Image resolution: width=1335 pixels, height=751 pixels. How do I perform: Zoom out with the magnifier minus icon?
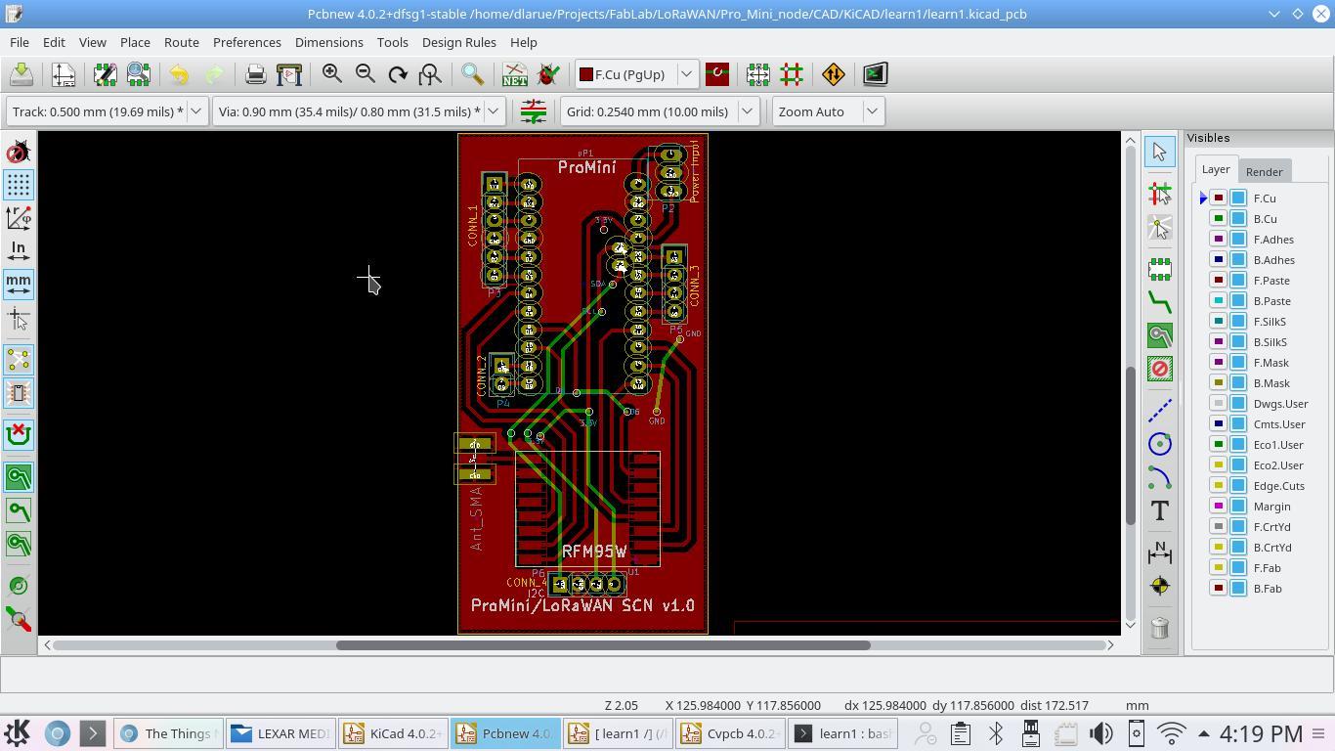pyautogui.click(x=365, y=74)
